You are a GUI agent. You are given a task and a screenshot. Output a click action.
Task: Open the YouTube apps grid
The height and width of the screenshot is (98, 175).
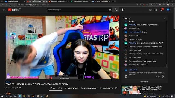coord(156,10)
